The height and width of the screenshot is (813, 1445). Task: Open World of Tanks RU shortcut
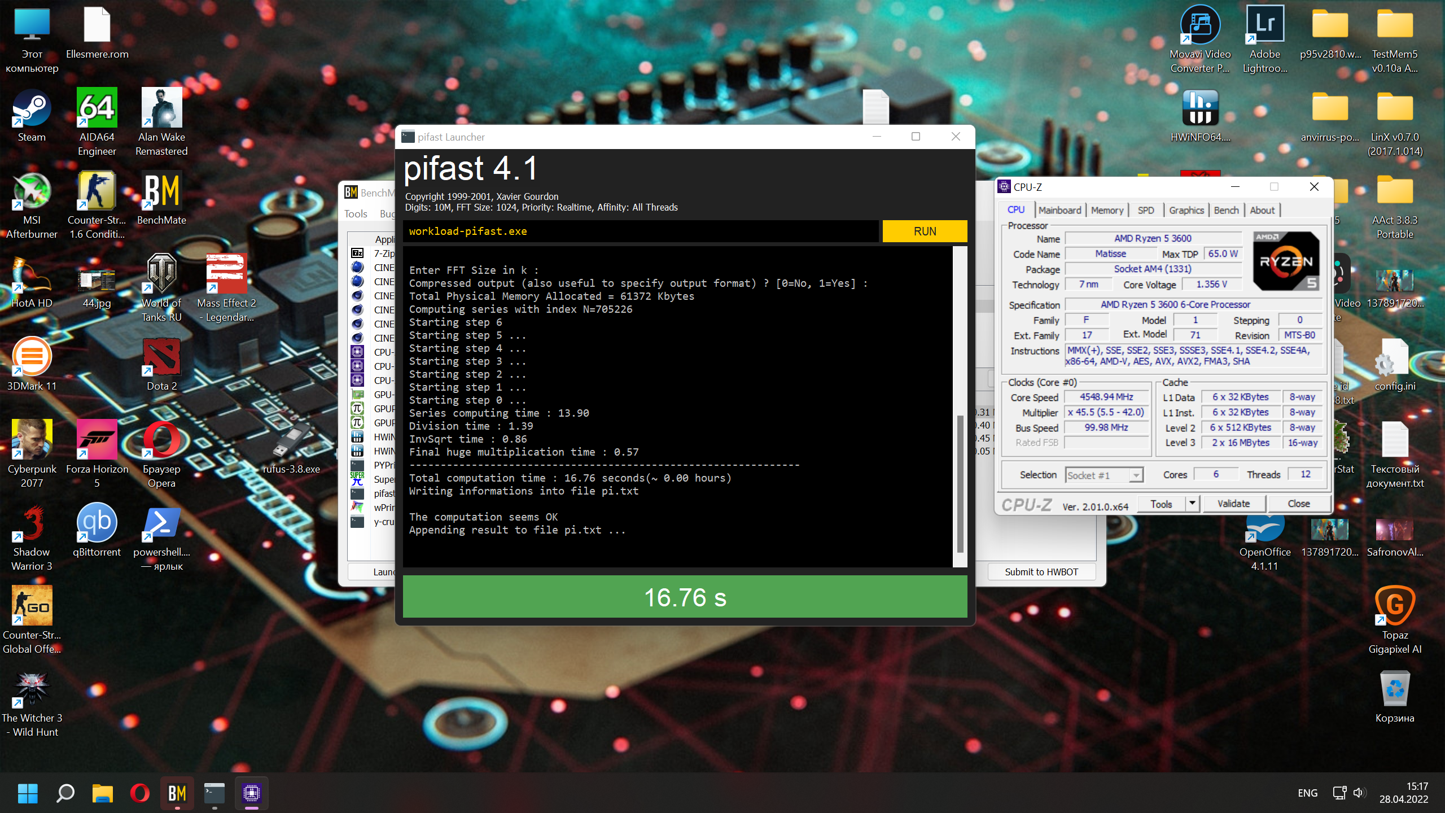161,287
